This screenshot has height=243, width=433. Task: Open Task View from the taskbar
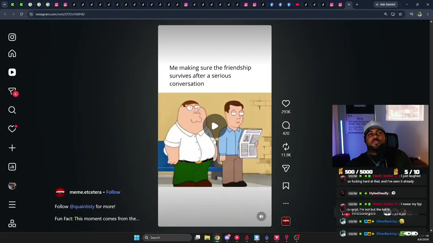(x=198, y=238)
